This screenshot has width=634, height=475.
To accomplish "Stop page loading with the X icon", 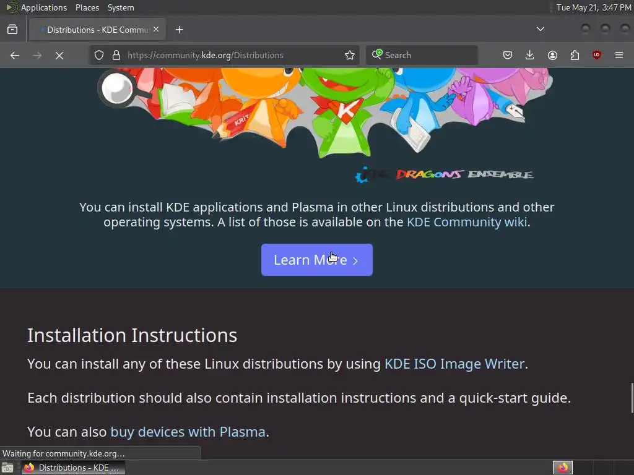I will point(59,55).
